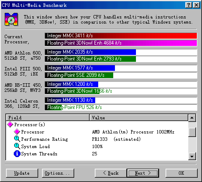Click the PR1333 (estimated) value

pos(116,139)
